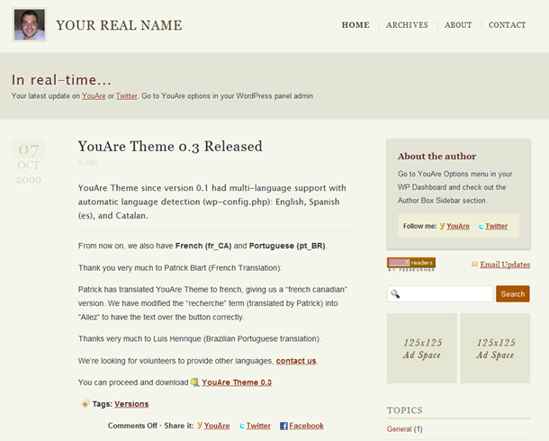Click the Facebook icon in Share it row

click(283, 426)
